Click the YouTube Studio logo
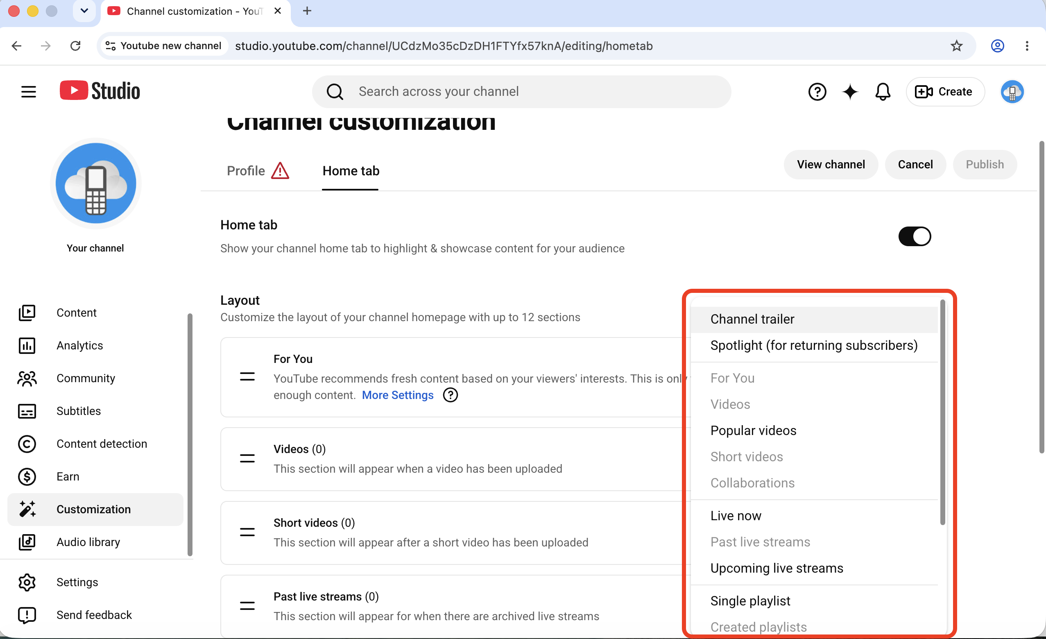This screenshot has width=1046, height=639. point(100,91)
